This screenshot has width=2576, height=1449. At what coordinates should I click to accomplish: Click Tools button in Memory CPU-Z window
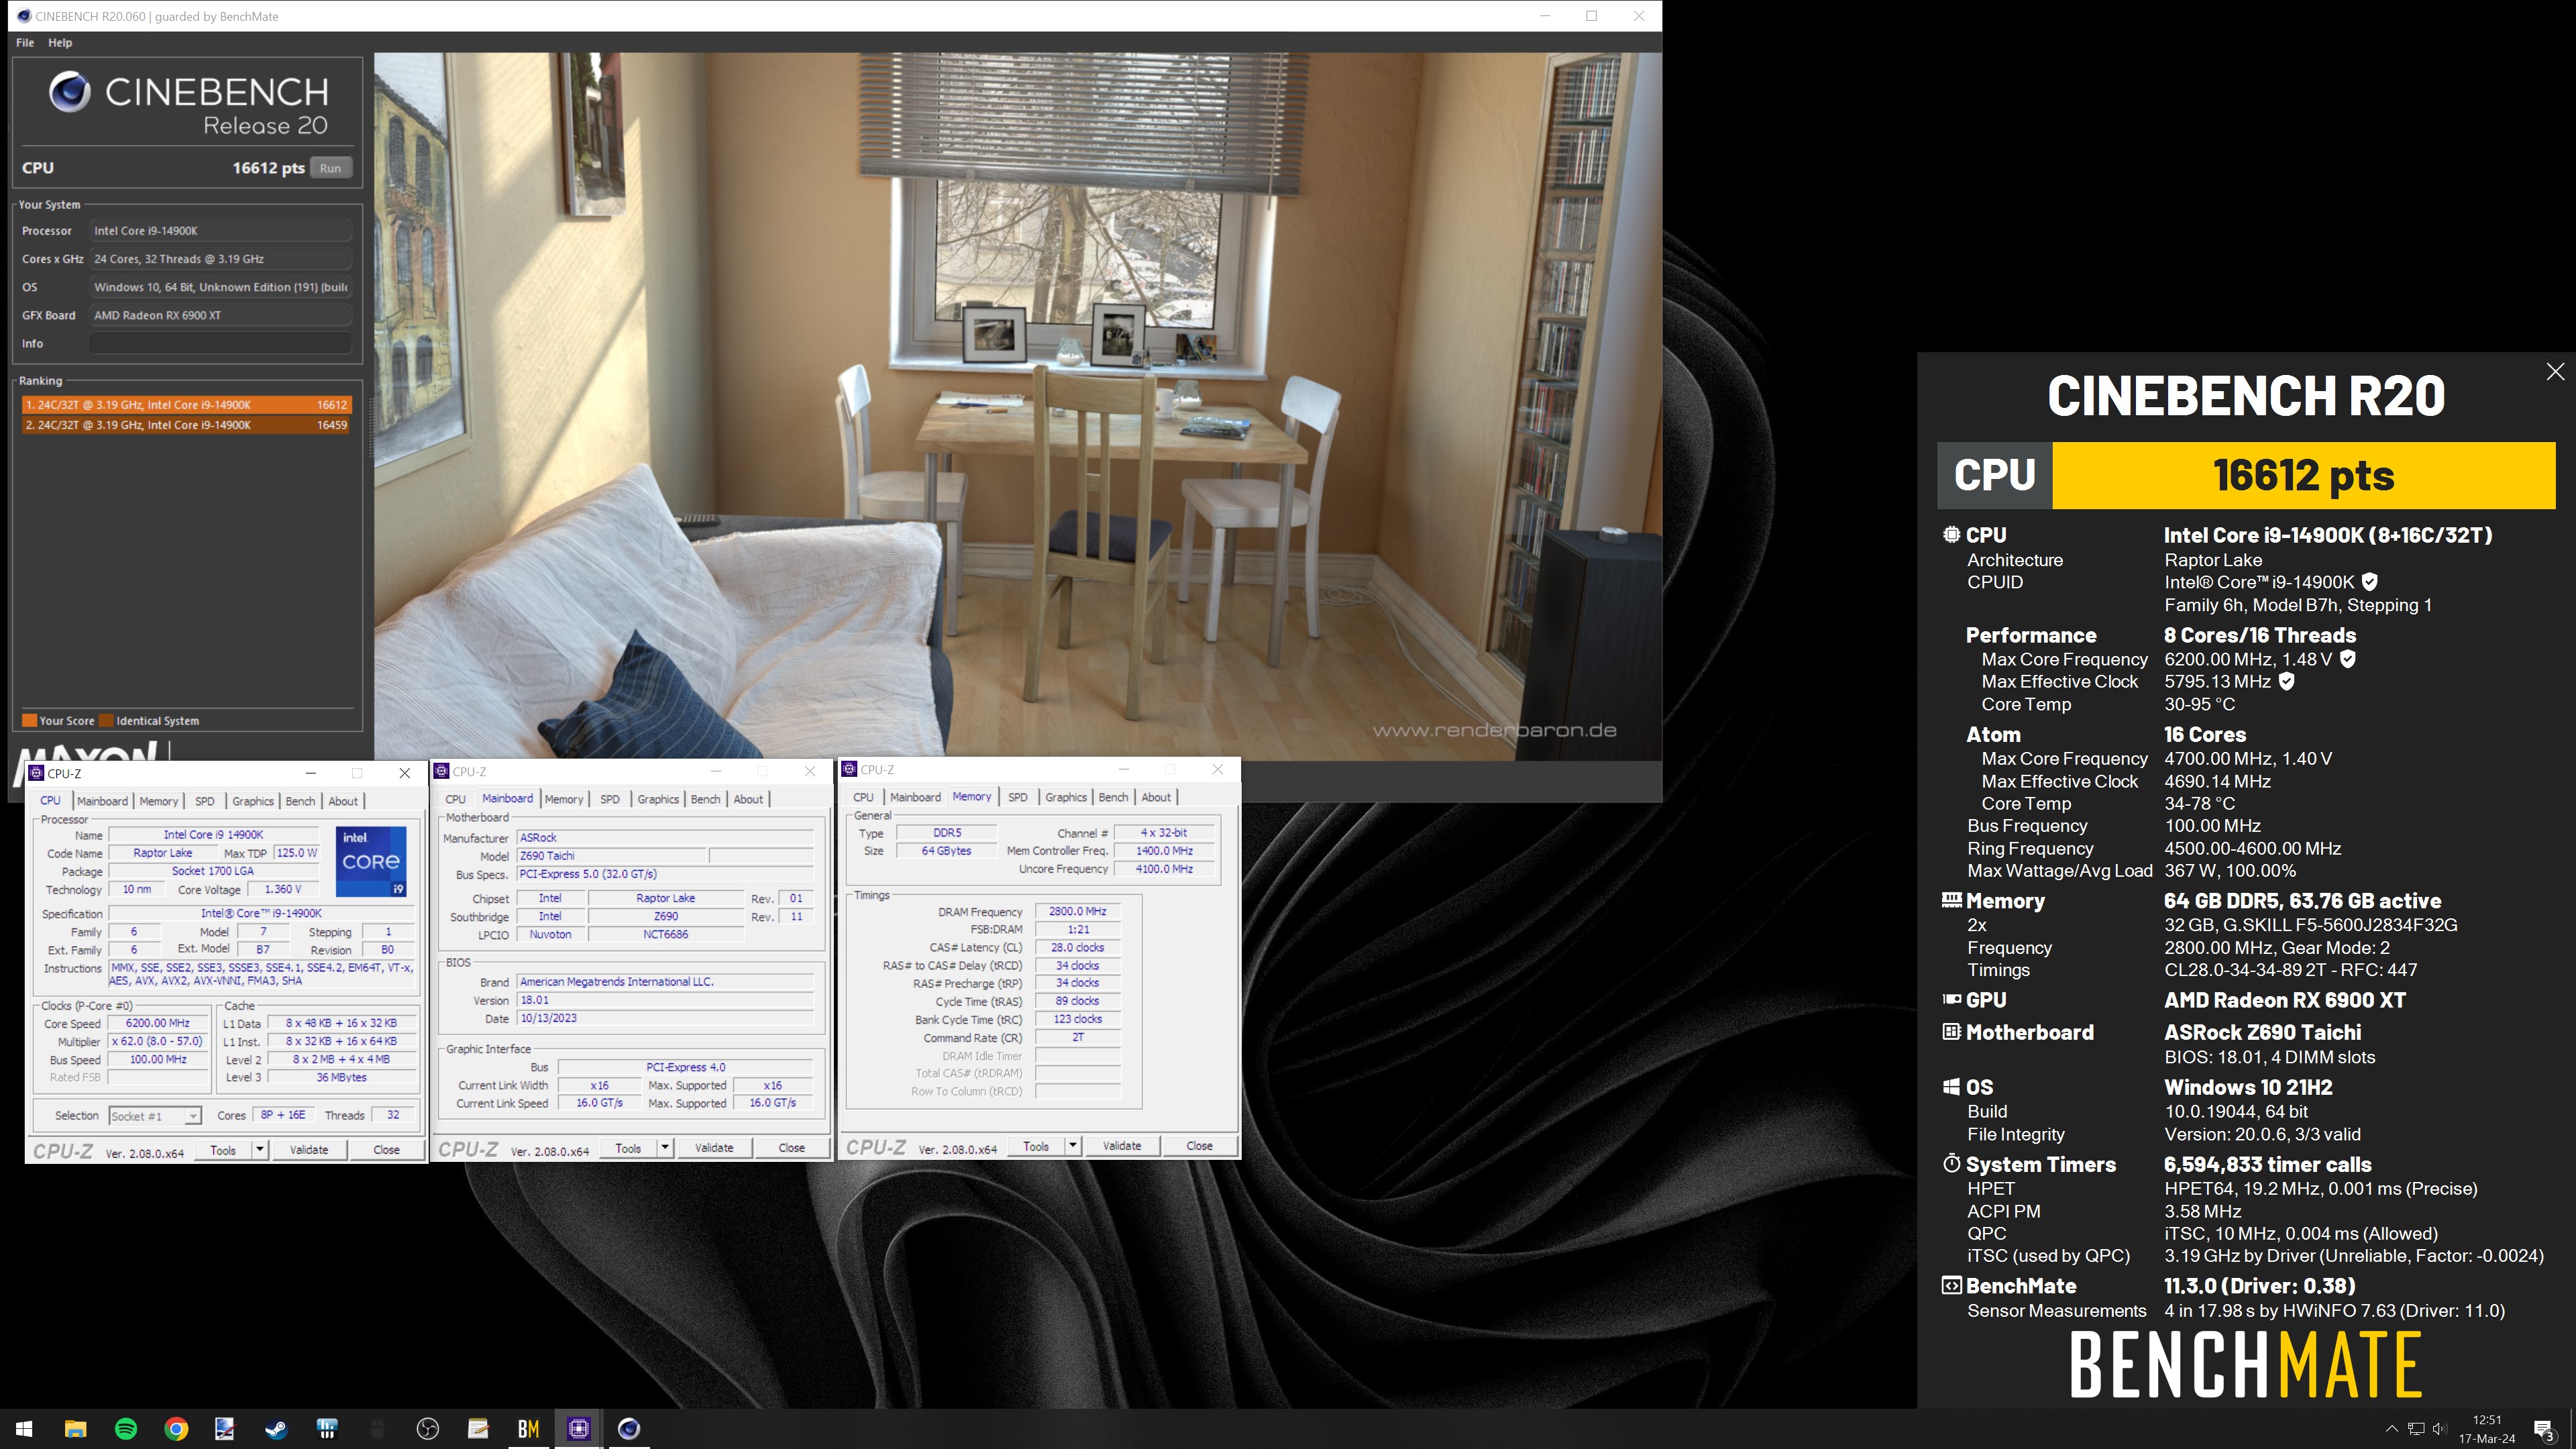coord(1037,1145)
